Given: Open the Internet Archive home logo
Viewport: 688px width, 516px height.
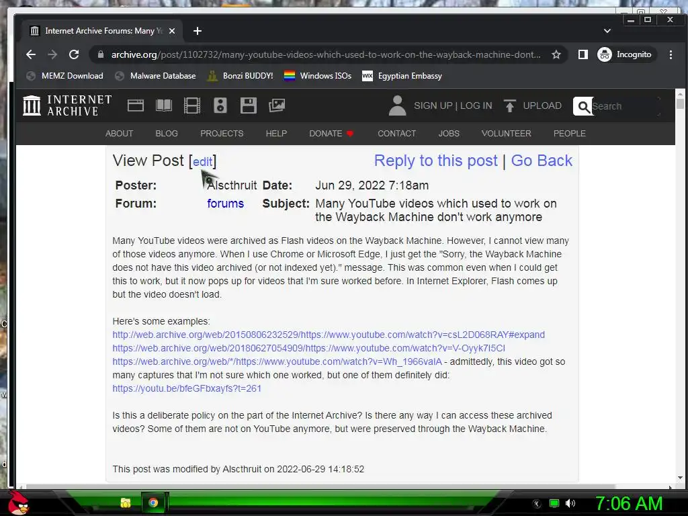Looking at the screenshot, I should click(68, 105).
